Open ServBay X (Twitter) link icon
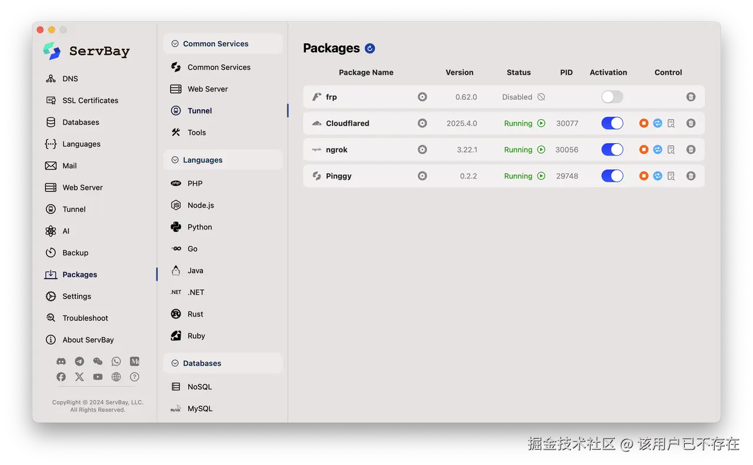The image size is (753, 465). (79, 377)
